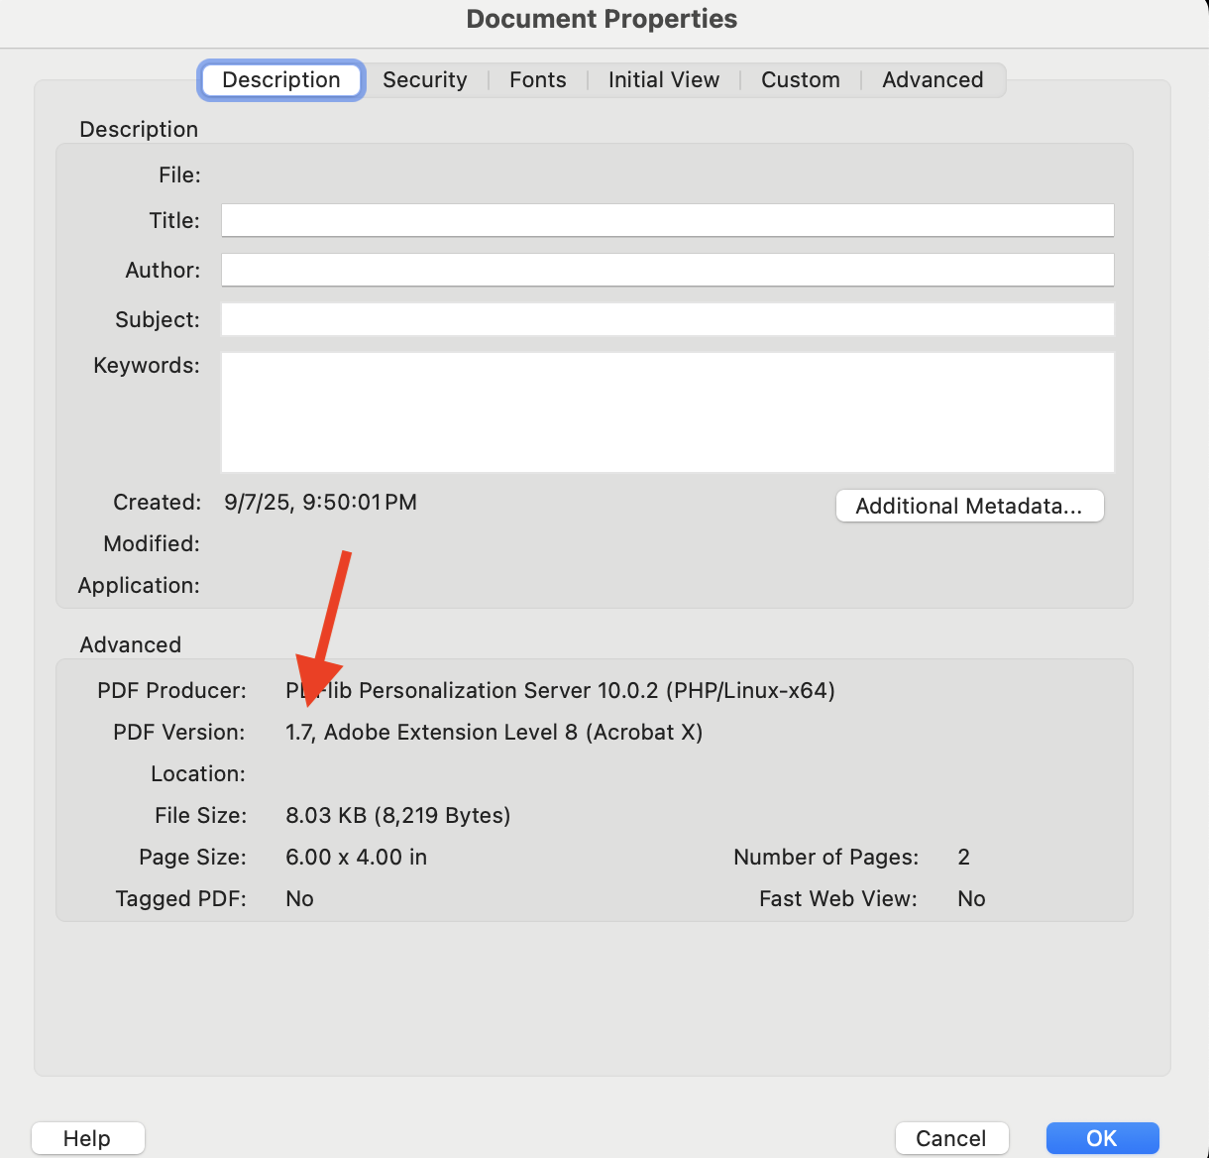Open Additional Metadata dialog
The height and width of the screenshot is (1158, 1209).
click(969, 506)
